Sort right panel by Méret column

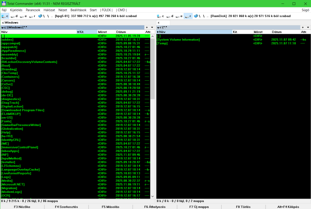tap(262, 32)
